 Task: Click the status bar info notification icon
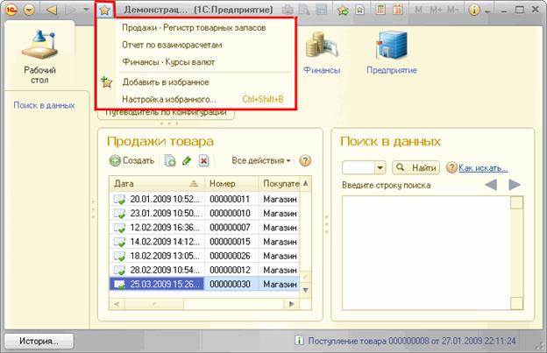299,340
